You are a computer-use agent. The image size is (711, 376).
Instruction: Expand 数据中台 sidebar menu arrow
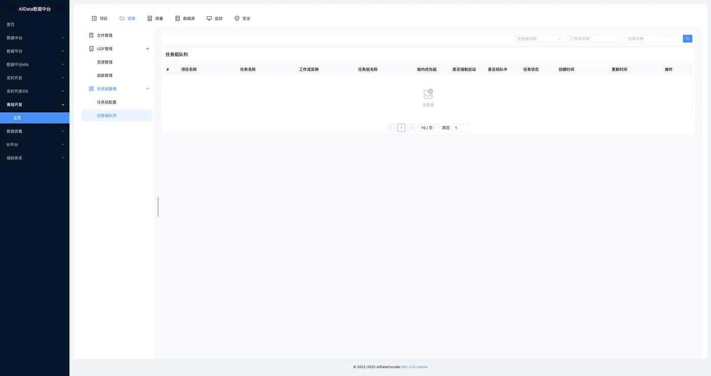tap(63, 38)
